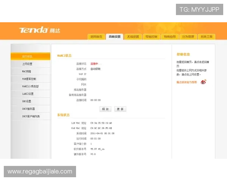Click the hardware version V3.0

[93, 154]
